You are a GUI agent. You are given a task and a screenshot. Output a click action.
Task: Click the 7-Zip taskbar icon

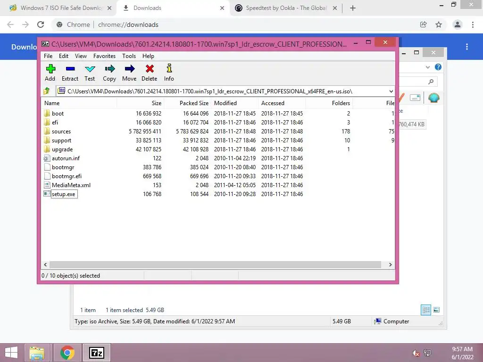[96, 353]
